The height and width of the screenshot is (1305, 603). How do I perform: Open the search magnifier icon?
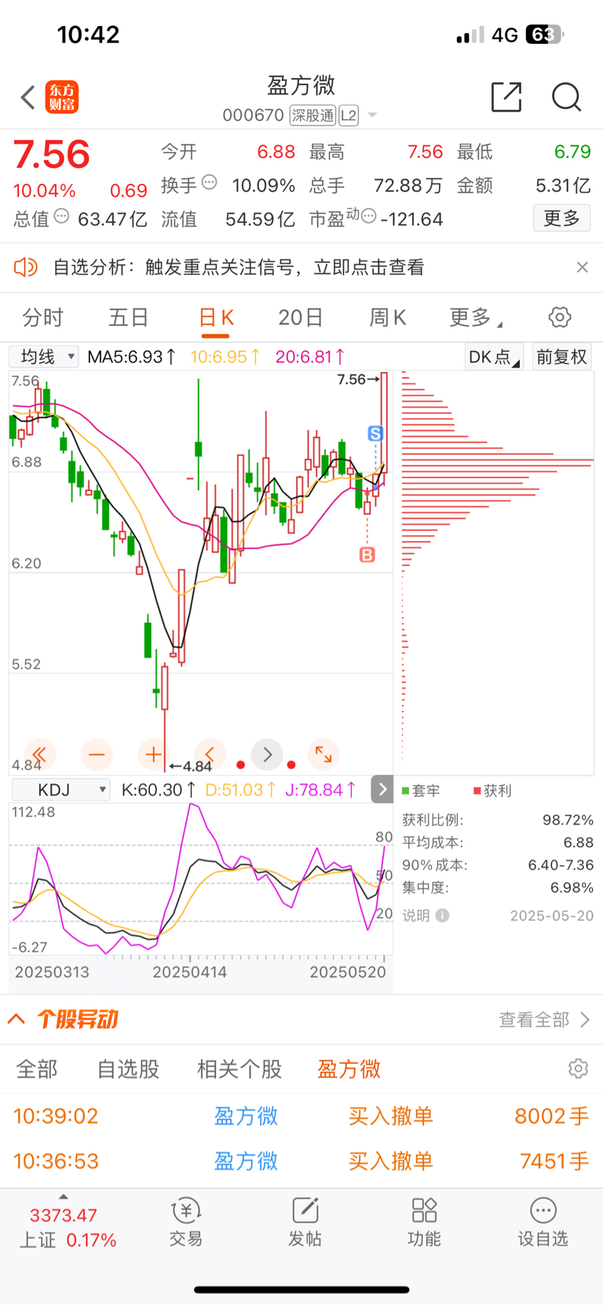(x=566, y=97)
